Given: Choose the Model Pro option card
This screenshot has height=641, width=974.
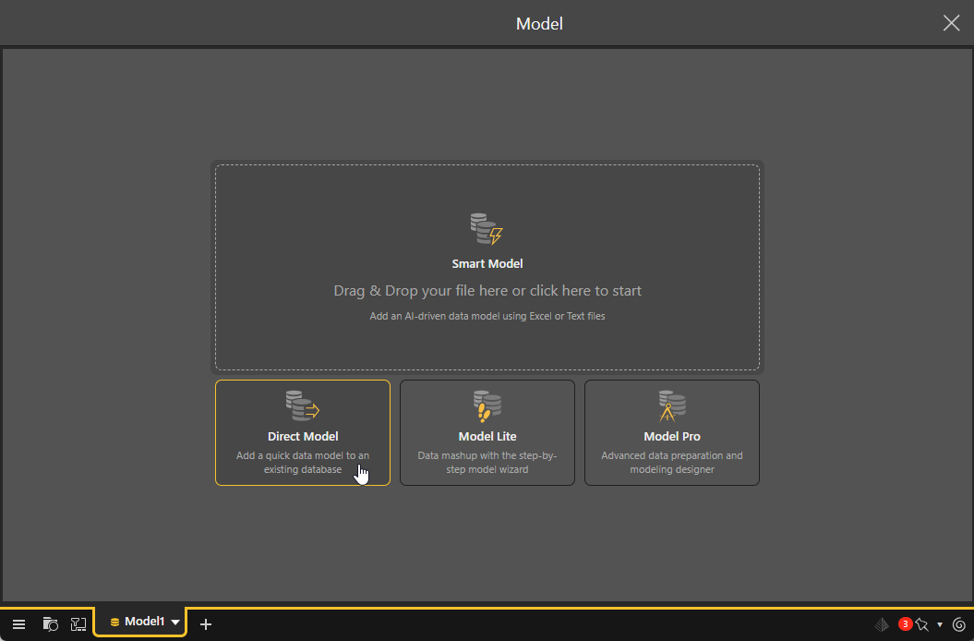Looking at the screenshot, I should 672,433.
